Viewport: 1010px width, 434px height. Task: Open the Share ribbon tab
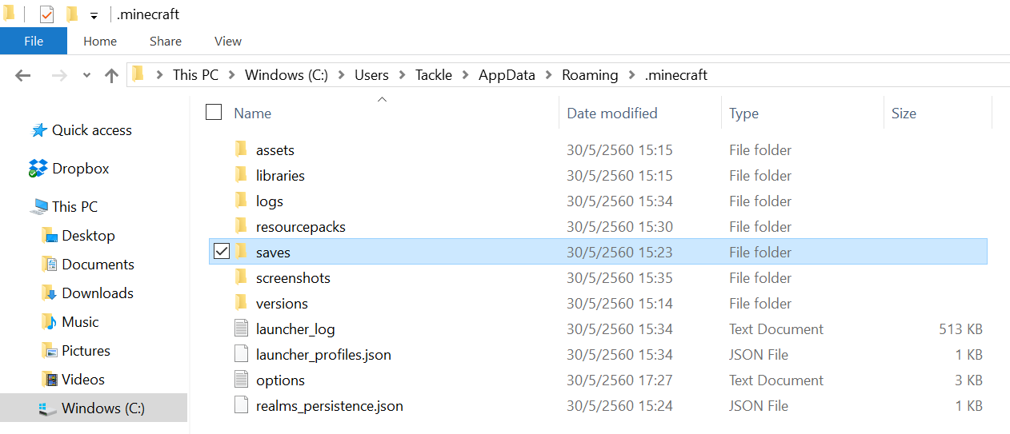[165, 41]
